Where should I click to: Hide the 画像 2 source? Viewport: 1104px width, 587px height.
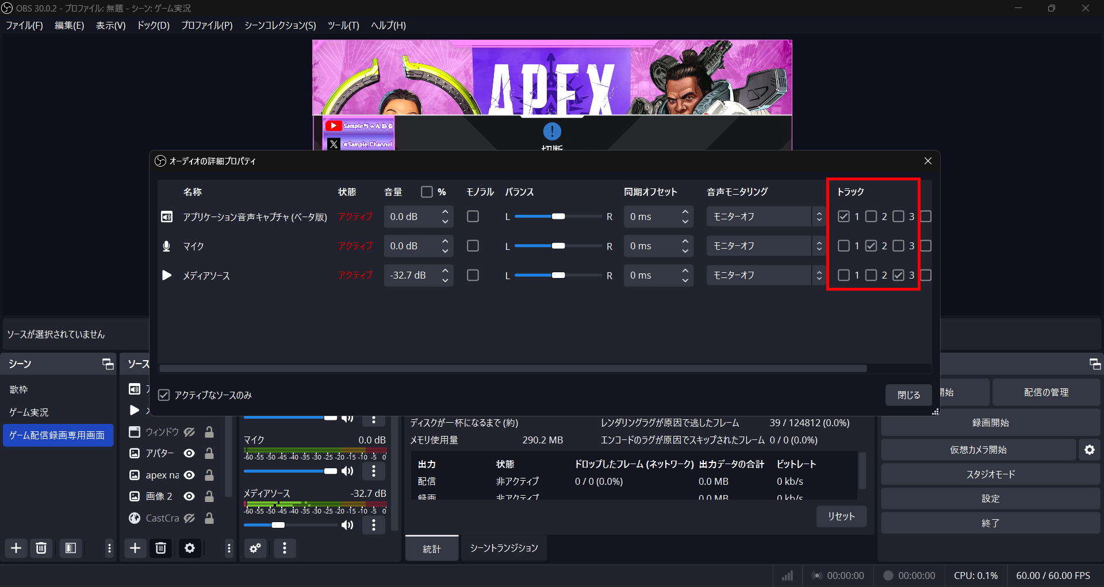[x=189, y=496]
